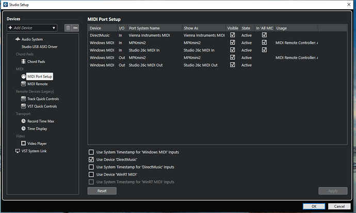Image resolution: width=356 pixels, height=213 pixels.
Task: Select VST System Link entry
Action: pos(34,151)
